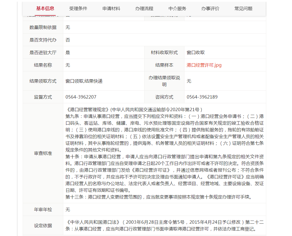The width and height of the screenshot is (292, 236).
Task: Click the 材料收取形式 label cell
Action: (164, 53)
